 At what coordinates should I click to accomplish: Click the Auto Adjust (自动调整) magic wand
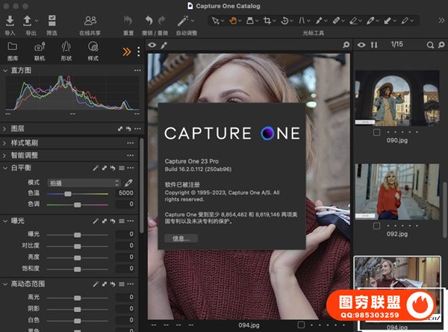pos(181,21)
